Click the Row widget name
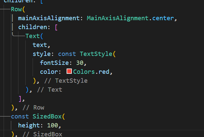 click(x=16, y=9)
